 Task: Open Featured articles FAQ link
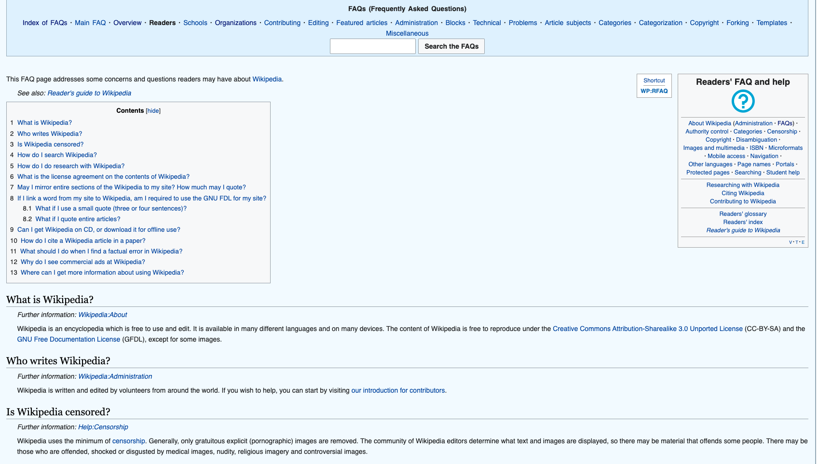[362, 23]
